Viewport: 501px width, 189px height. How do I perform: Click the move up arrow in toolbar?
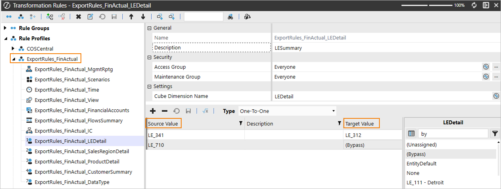pyautogui.click(x=131, y=17)
